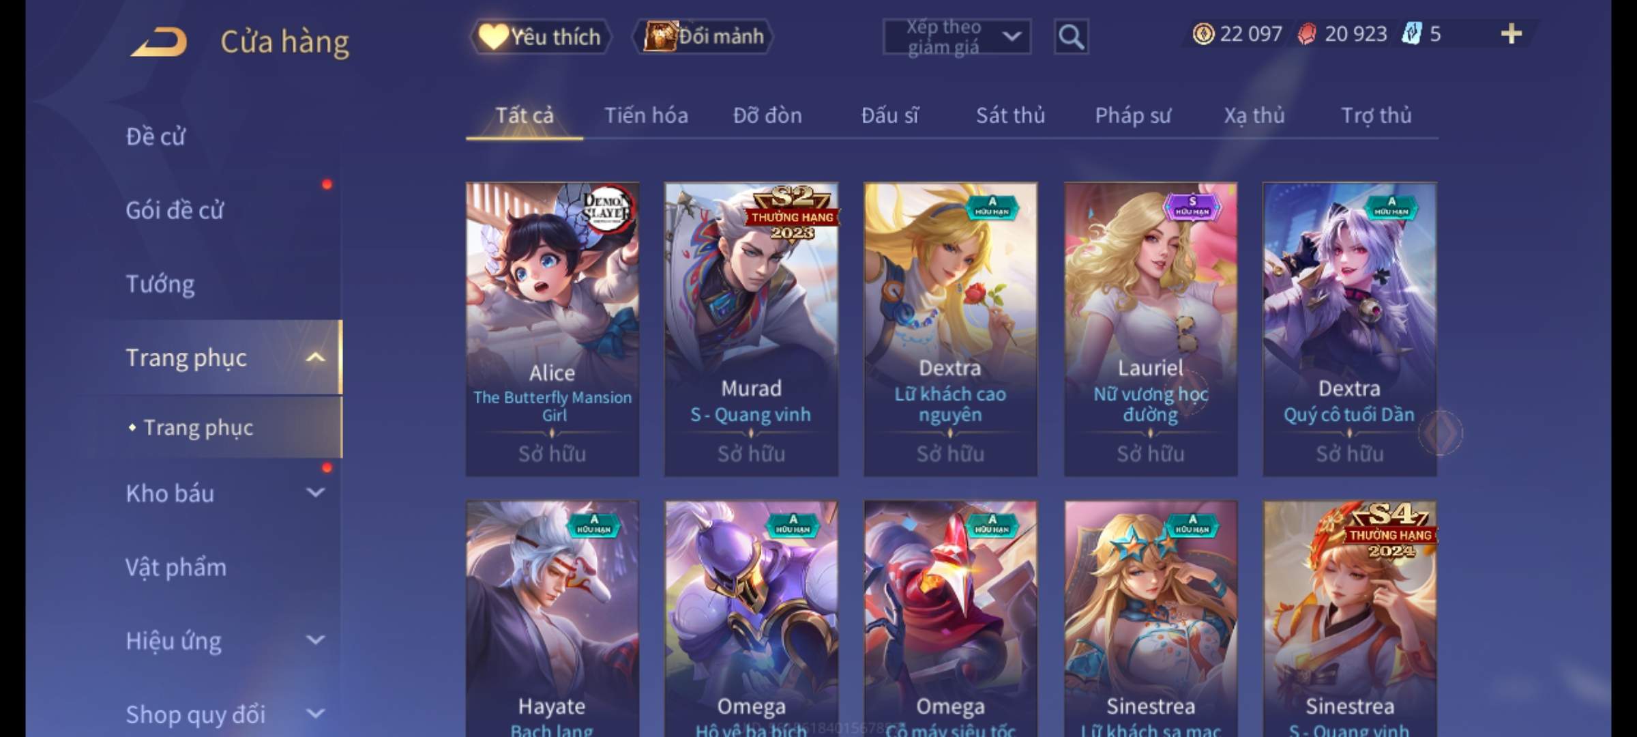This screenshot has width=1637, height=737.
Task: Expand the Hiệu ứng sidebar section
Action: (315, 639)
